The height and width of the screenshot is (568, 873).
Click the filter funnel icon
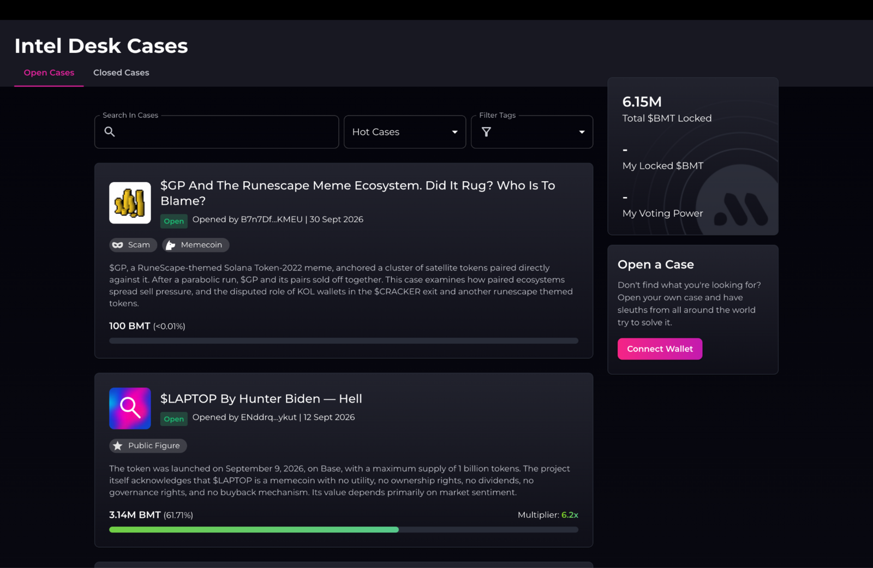point(486,132)
